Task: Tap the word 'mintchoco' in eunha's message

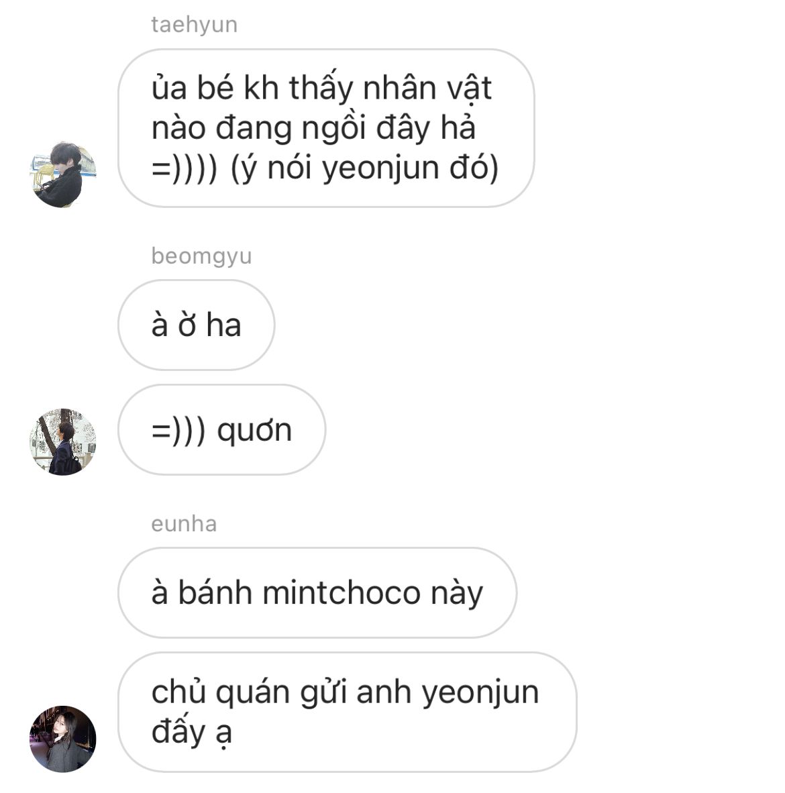Action: pyautogui.click(x=342, y=592)
